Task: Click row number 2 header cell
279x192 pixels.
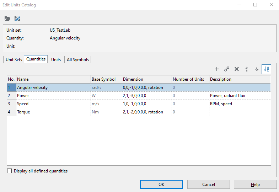Action: click(x=12, y=96)
